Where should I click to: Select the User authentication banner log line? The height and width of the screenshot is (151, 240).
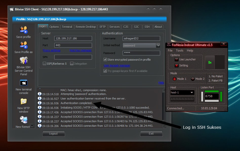93,98
